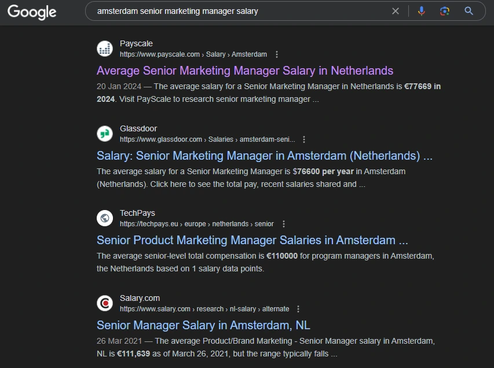The height and width of the screenshot is (368, 494).
Task: Clear the search query with X icon
Action: pyautogui.click(x=396, y=12)
